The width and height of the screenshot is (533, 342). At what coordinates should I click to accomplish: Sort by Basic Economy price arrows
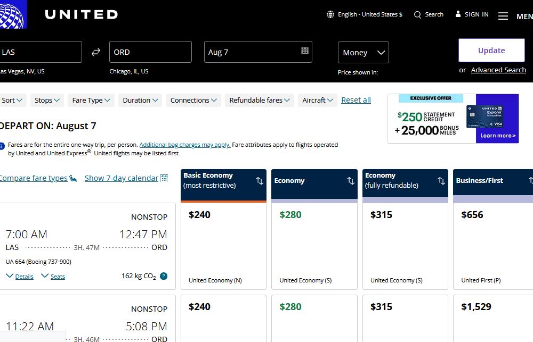point(260,181)
